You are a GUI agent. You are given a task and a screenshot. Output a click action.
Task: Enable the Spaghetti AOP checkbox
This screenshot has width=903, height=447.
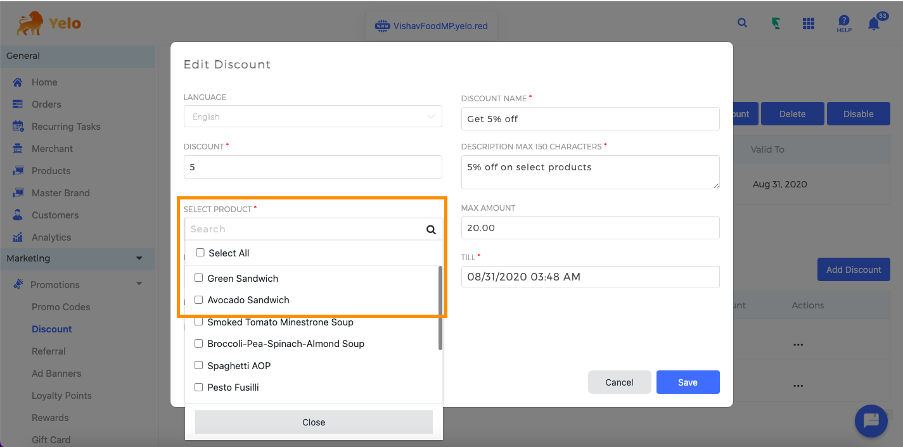[x=199, y=365]
